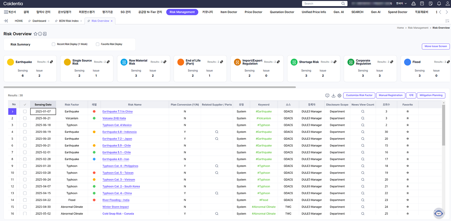This screenshot has height=221, width=451.
Task: Click the user profile icon
Action: [x=447, y=4]
